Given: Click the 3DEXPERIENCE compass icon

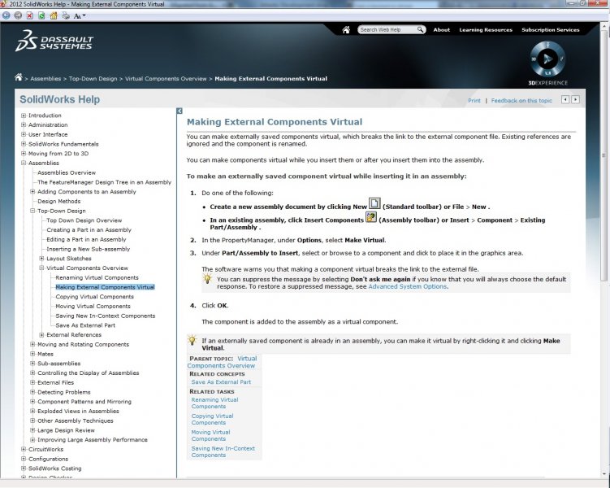Looking at the screenshot, I should [x=547, y=59].
